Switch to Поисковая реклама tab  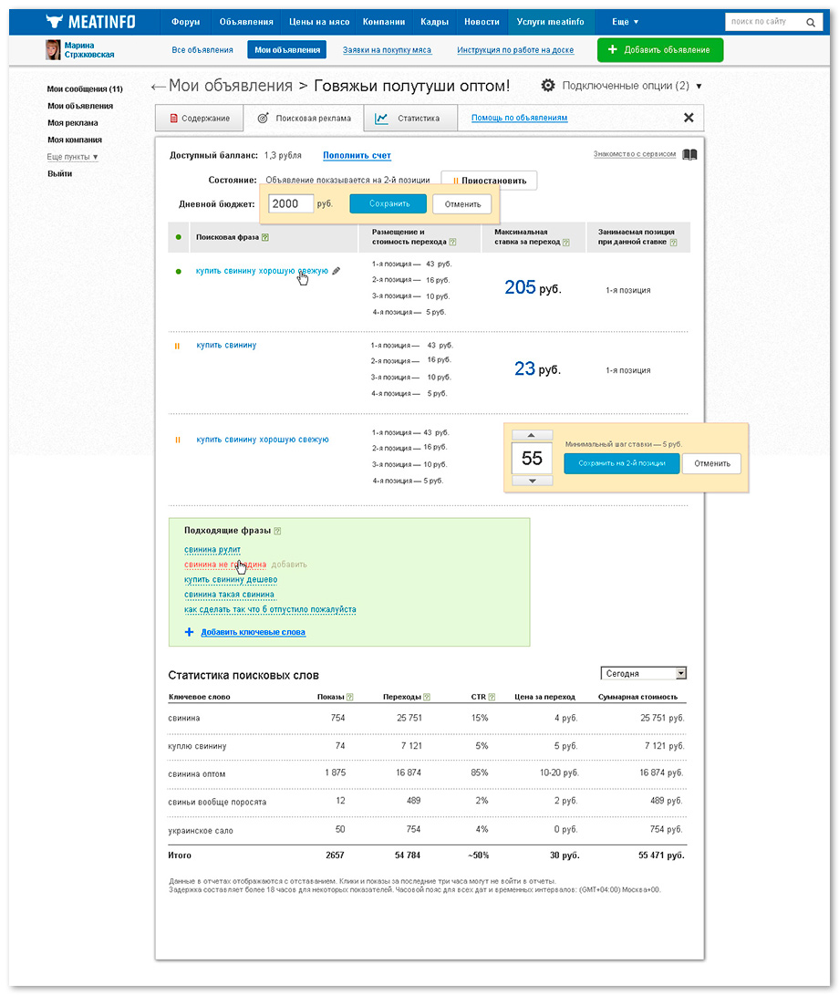click(x=304, y=118)
